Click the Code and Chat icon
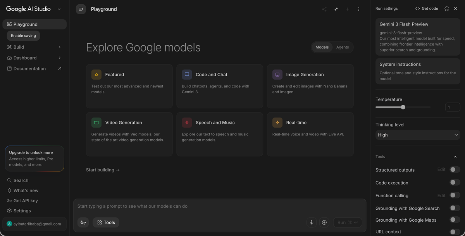This screenshot has height=236, width=465. pyautogui.click(x=187, y=75)
